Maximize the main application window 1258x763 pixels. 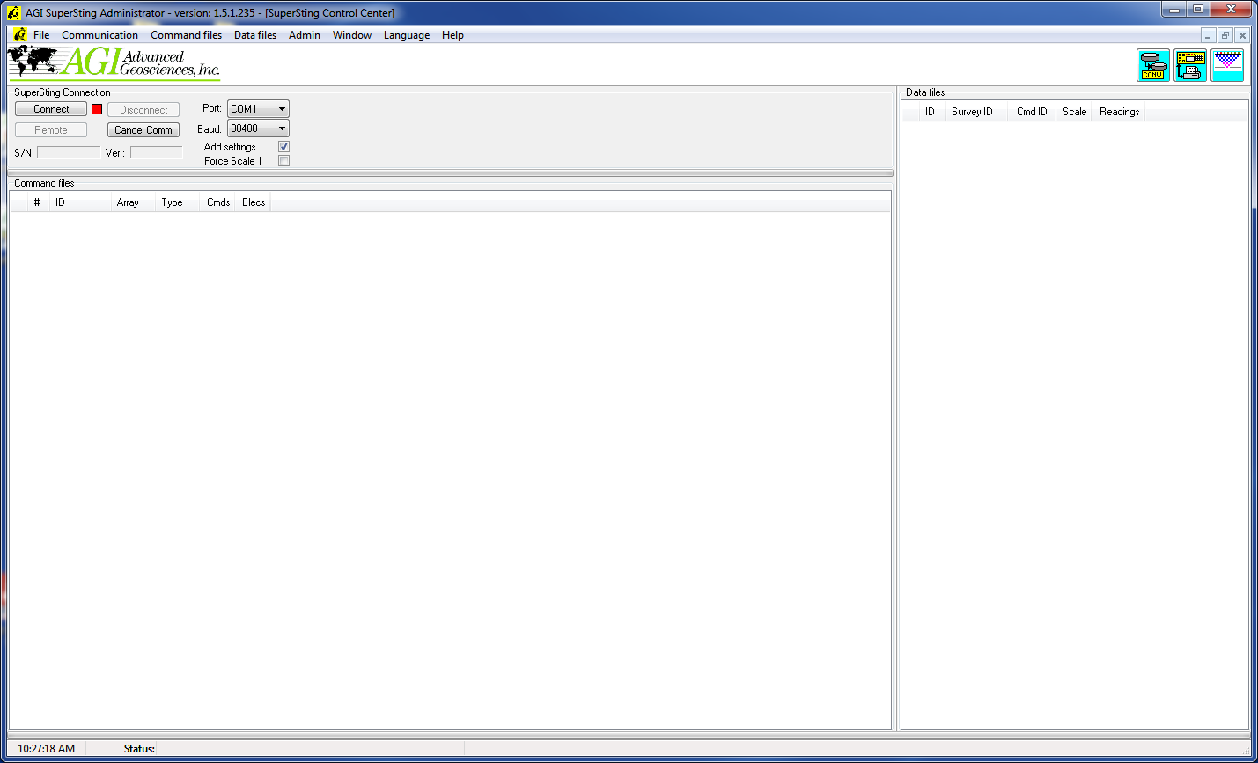click(x=1197, y=10)
